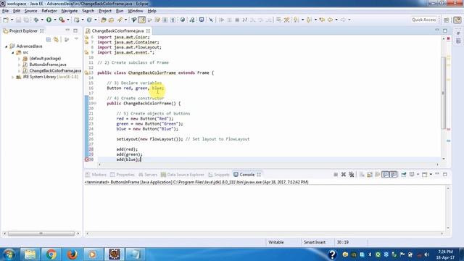This screenshot has width=464, height=261.
Task: Click the Quick Access search field
Action: pyautogui.click(x=423, y=20)
